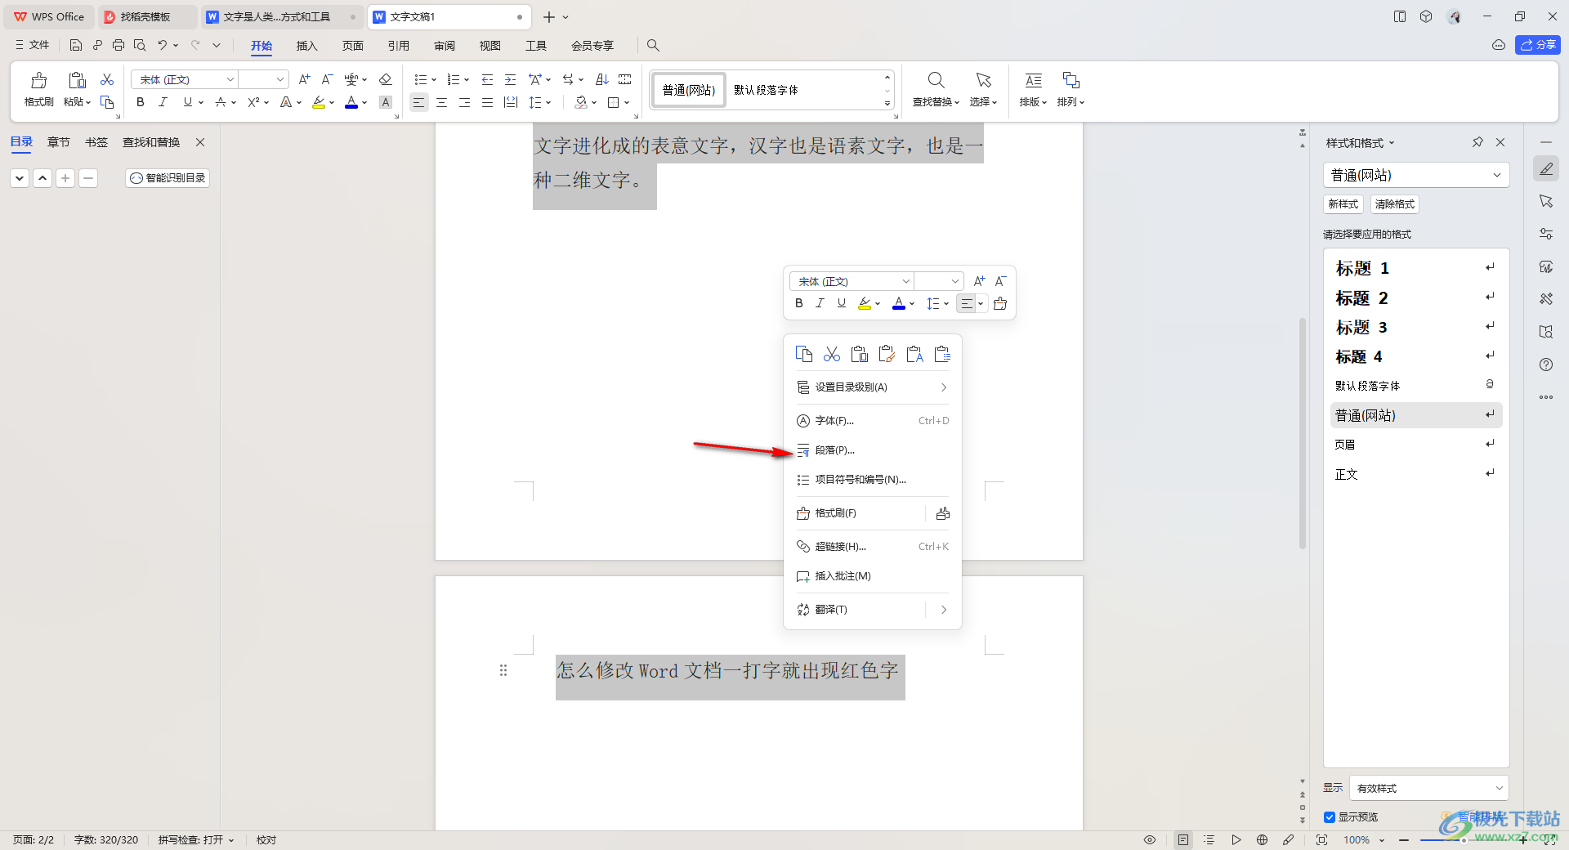Apply the Heading 3 (标题 3) style
The width and height of the screenshot is (1569, 850).
[x=1415, y=327]
